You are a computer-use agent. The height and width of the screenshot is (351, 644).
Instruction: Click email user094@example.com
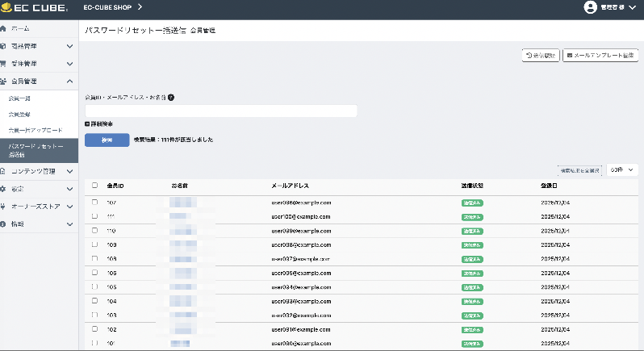tap(301, 287)
